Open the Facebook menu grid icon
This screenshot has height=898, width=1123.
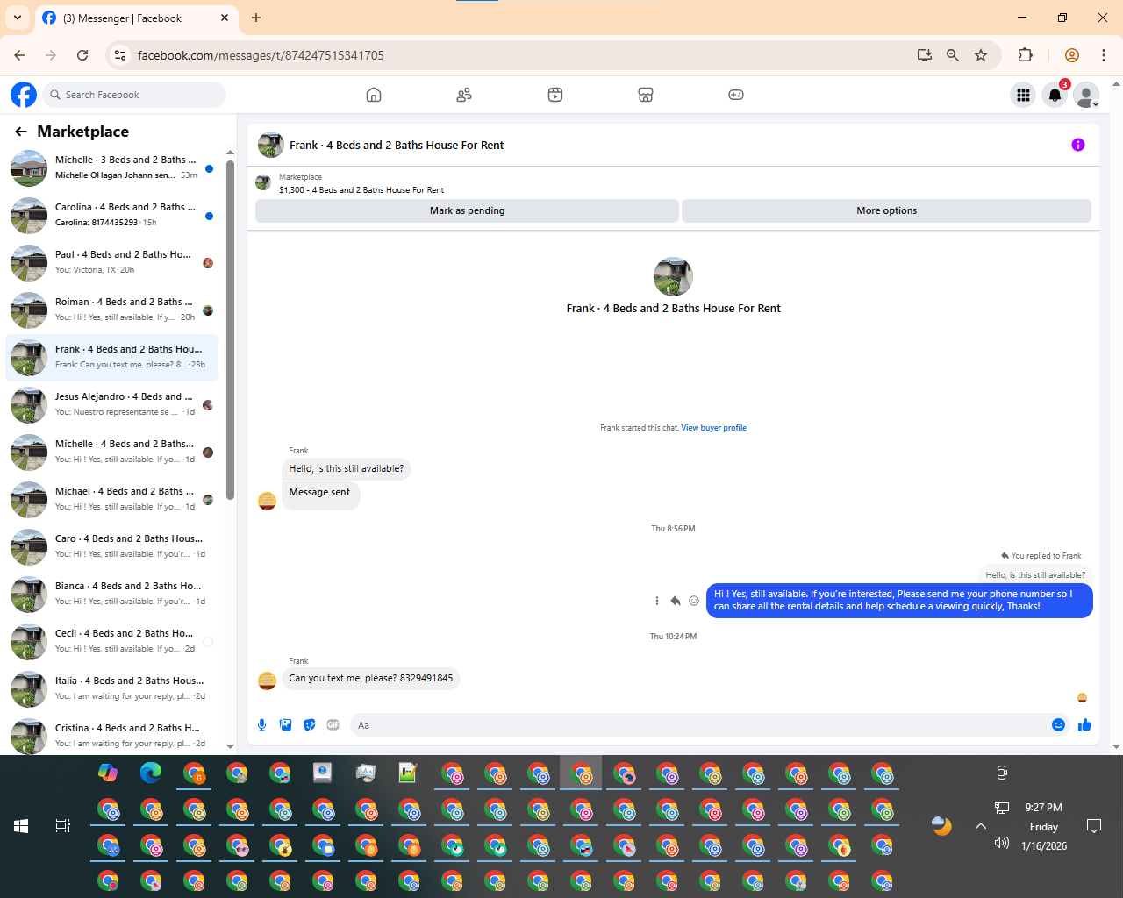coord(1023,95)
